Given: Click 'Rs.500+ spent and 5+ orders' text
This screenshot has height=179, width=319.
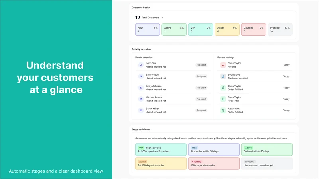Looking at the screenshot, I should pos(154,152).
